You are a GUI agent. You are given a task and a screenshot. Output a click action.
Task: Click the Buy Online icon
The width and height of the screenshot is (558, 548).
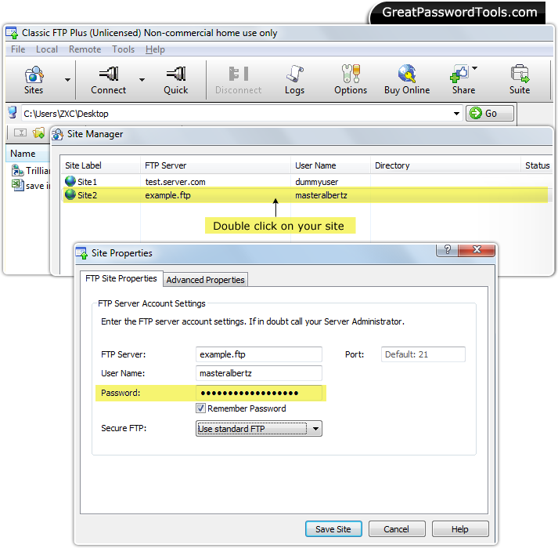(x=407, y=80)
